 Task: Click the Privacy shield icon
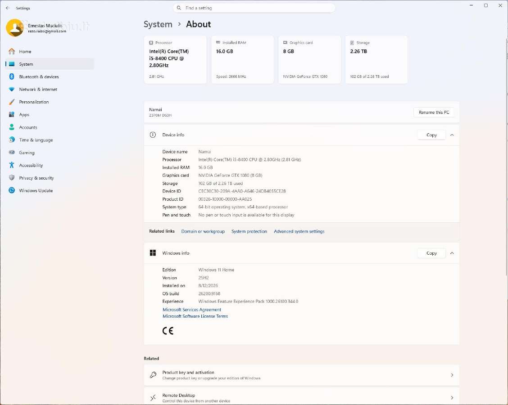12,177
